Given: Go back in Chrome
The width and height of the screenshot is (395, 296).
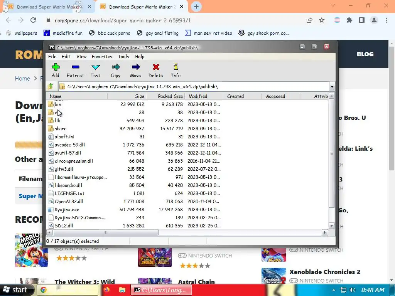Looking at the screenshot, I should point(8,20).
